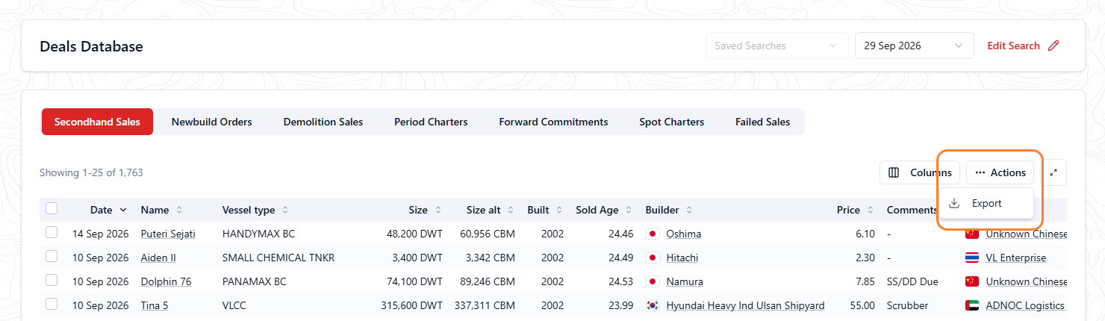1105x321 pixels.
Task: Click the fullscreen expand arrows icon
Action: click(1053, 172)
